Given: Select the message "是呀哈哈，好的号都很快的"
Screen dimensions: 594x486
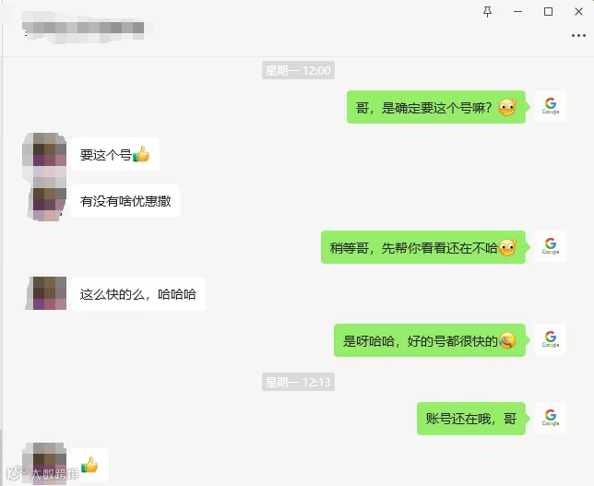Looking at the screenshot, I should point(430,340).
